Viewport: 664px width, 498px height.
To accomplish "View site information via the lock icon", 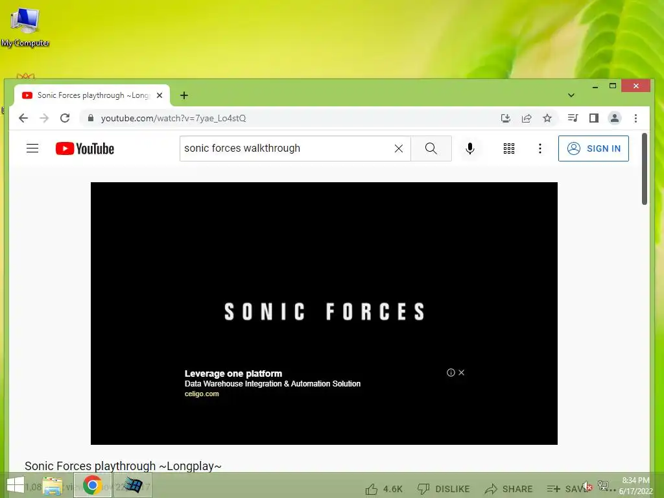I will pos(90,118).
